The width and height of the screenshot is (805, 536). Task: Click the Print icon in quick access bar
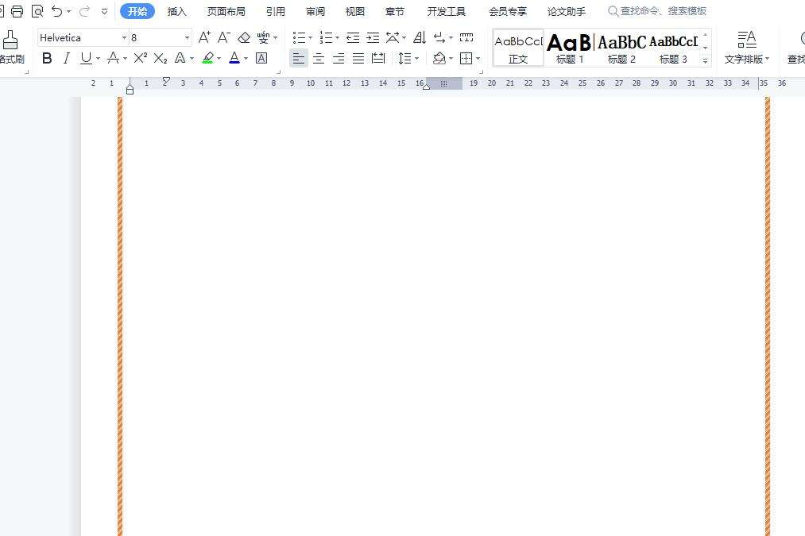pos(17,11)
